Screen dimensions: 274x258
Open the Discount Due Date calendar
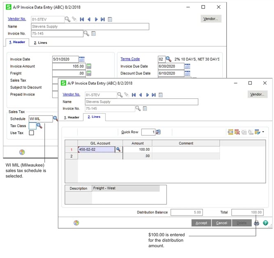(x=187, y=73)
